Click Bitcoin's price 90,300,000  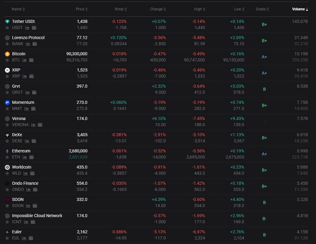click(77, 54)
